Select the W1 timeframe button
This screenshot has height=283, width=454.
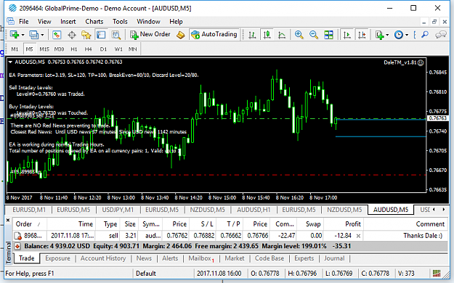118,49
